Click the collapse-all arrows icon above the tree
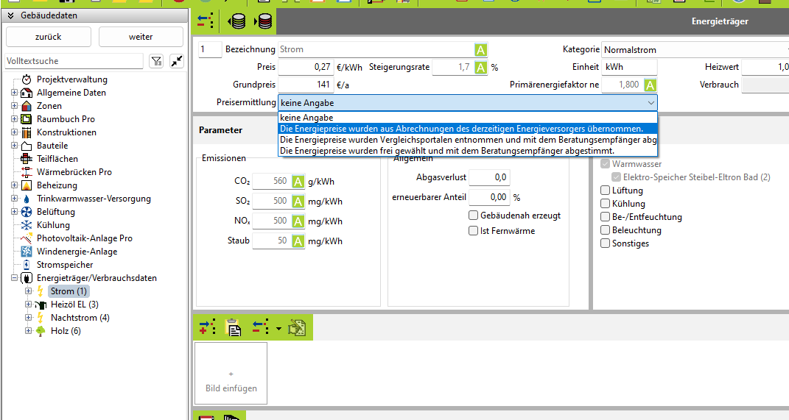Screen dimensions: 789x420 (x=177, y=61)
